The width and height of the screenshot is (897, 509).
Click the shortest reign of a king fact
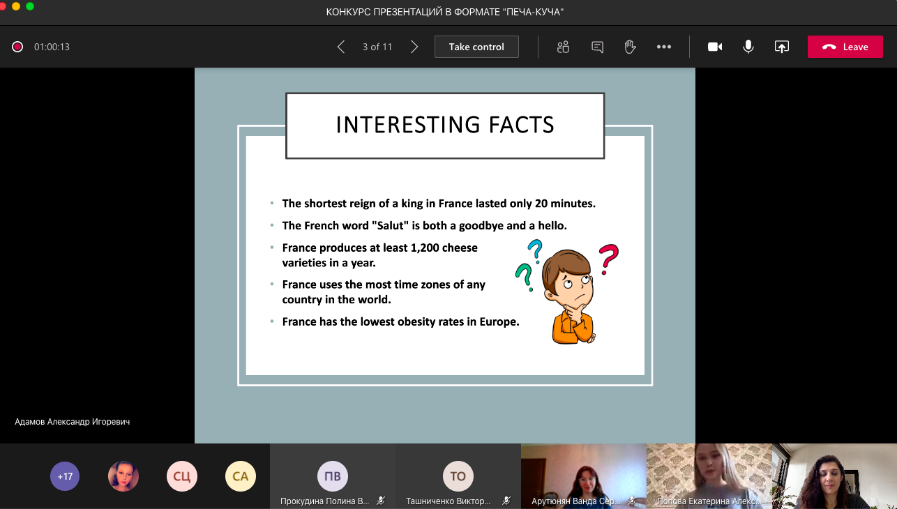(x=439, y=204)
